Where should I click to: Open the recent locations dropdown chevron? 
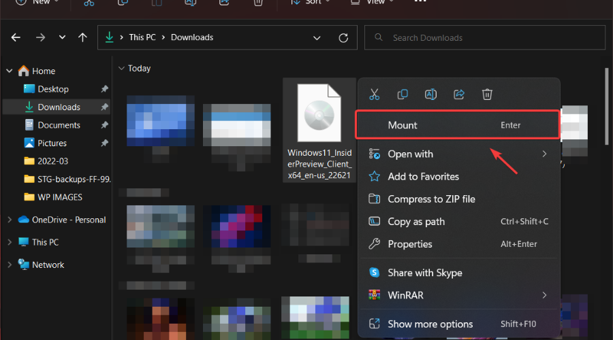[62, 37]
